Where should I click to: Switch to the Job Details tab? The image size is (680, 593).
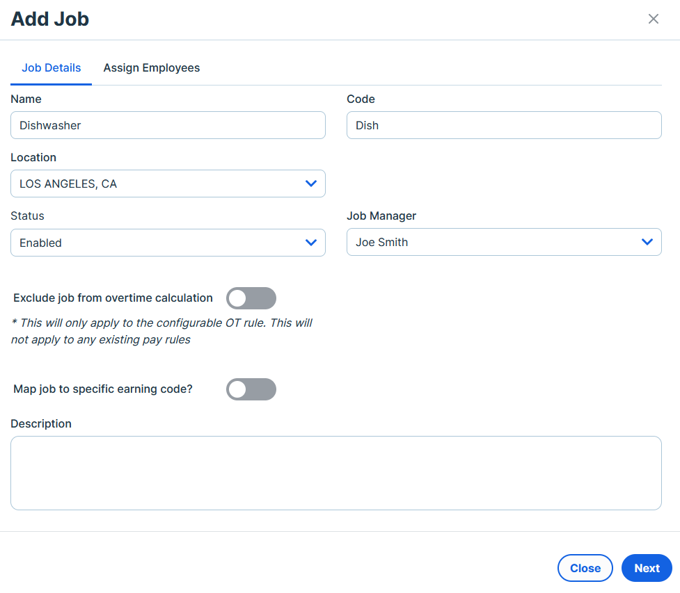pyautogui.click(x=52, y=68)
